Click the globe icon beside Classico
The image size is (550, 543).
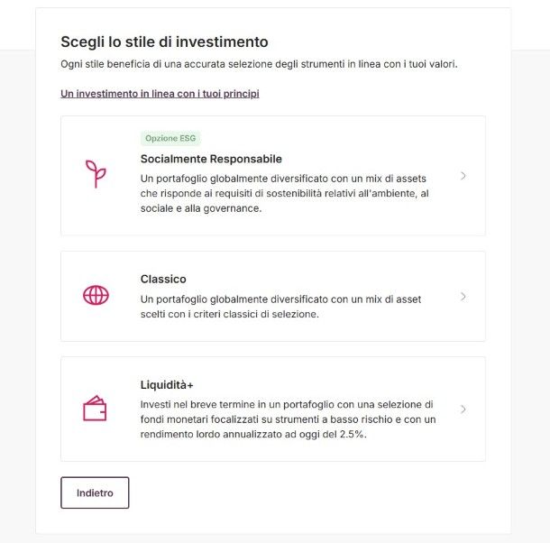pyautogui.click(x=96, y=295)
